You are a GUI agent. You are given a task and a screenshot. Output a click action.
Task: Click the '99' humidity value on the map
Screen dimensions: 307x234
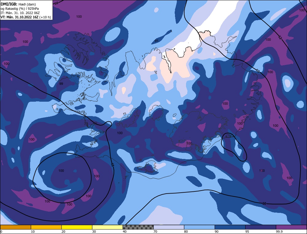[61, 84]
